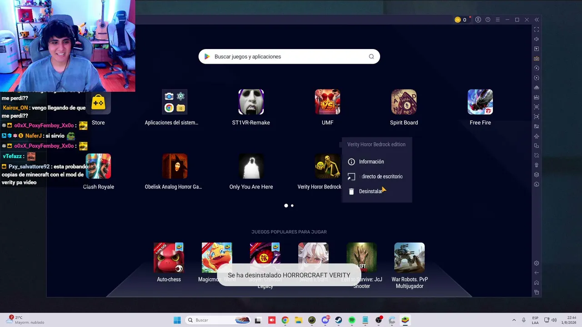The height and width of the screenshot is (327, 582).
Task: Open the BlueStacks hamburger menu
Action: 497,20
